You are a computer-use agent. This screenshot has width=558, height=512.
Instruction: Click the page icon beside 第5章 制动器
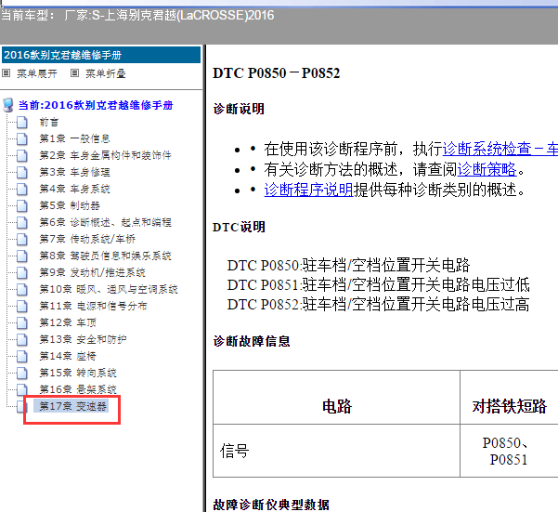point(22,205)
